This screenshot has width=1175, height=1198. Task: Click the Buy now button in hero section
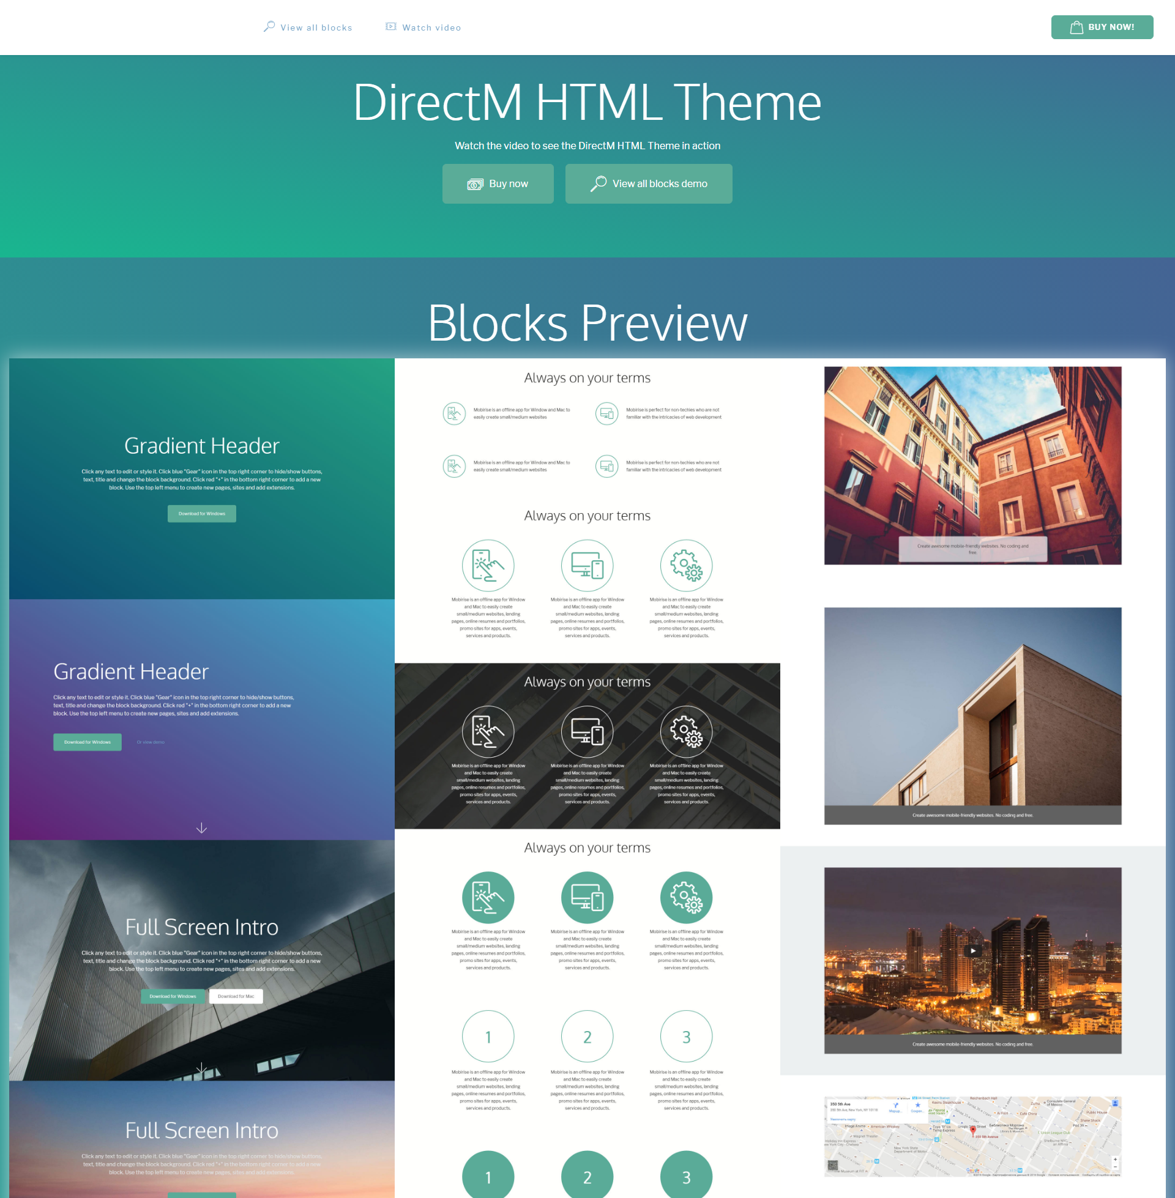click(x=498, y=183)
